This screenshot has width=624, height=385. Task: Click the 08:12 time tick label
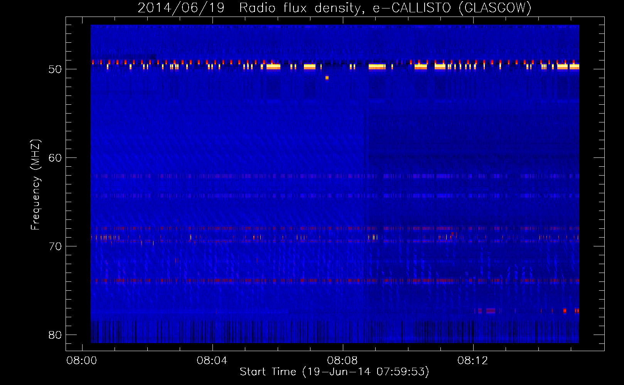pyautogui.click(x=472, y=361)
